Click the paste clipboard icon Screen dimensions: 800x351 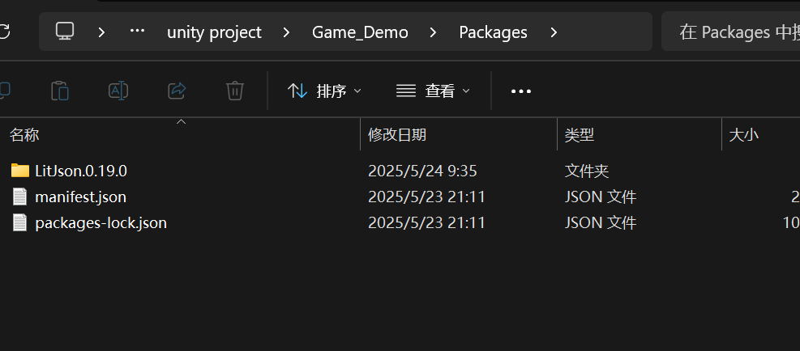point(60,91)
